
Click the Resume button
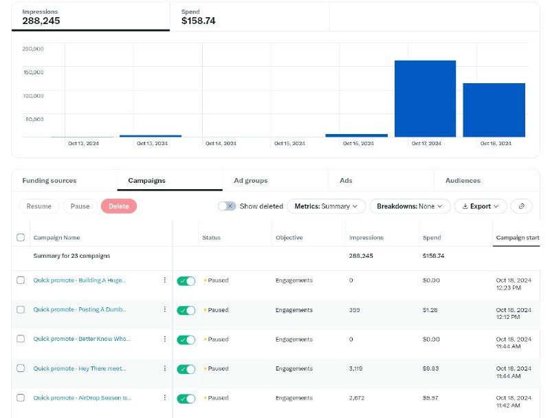(x=39, y=206)
